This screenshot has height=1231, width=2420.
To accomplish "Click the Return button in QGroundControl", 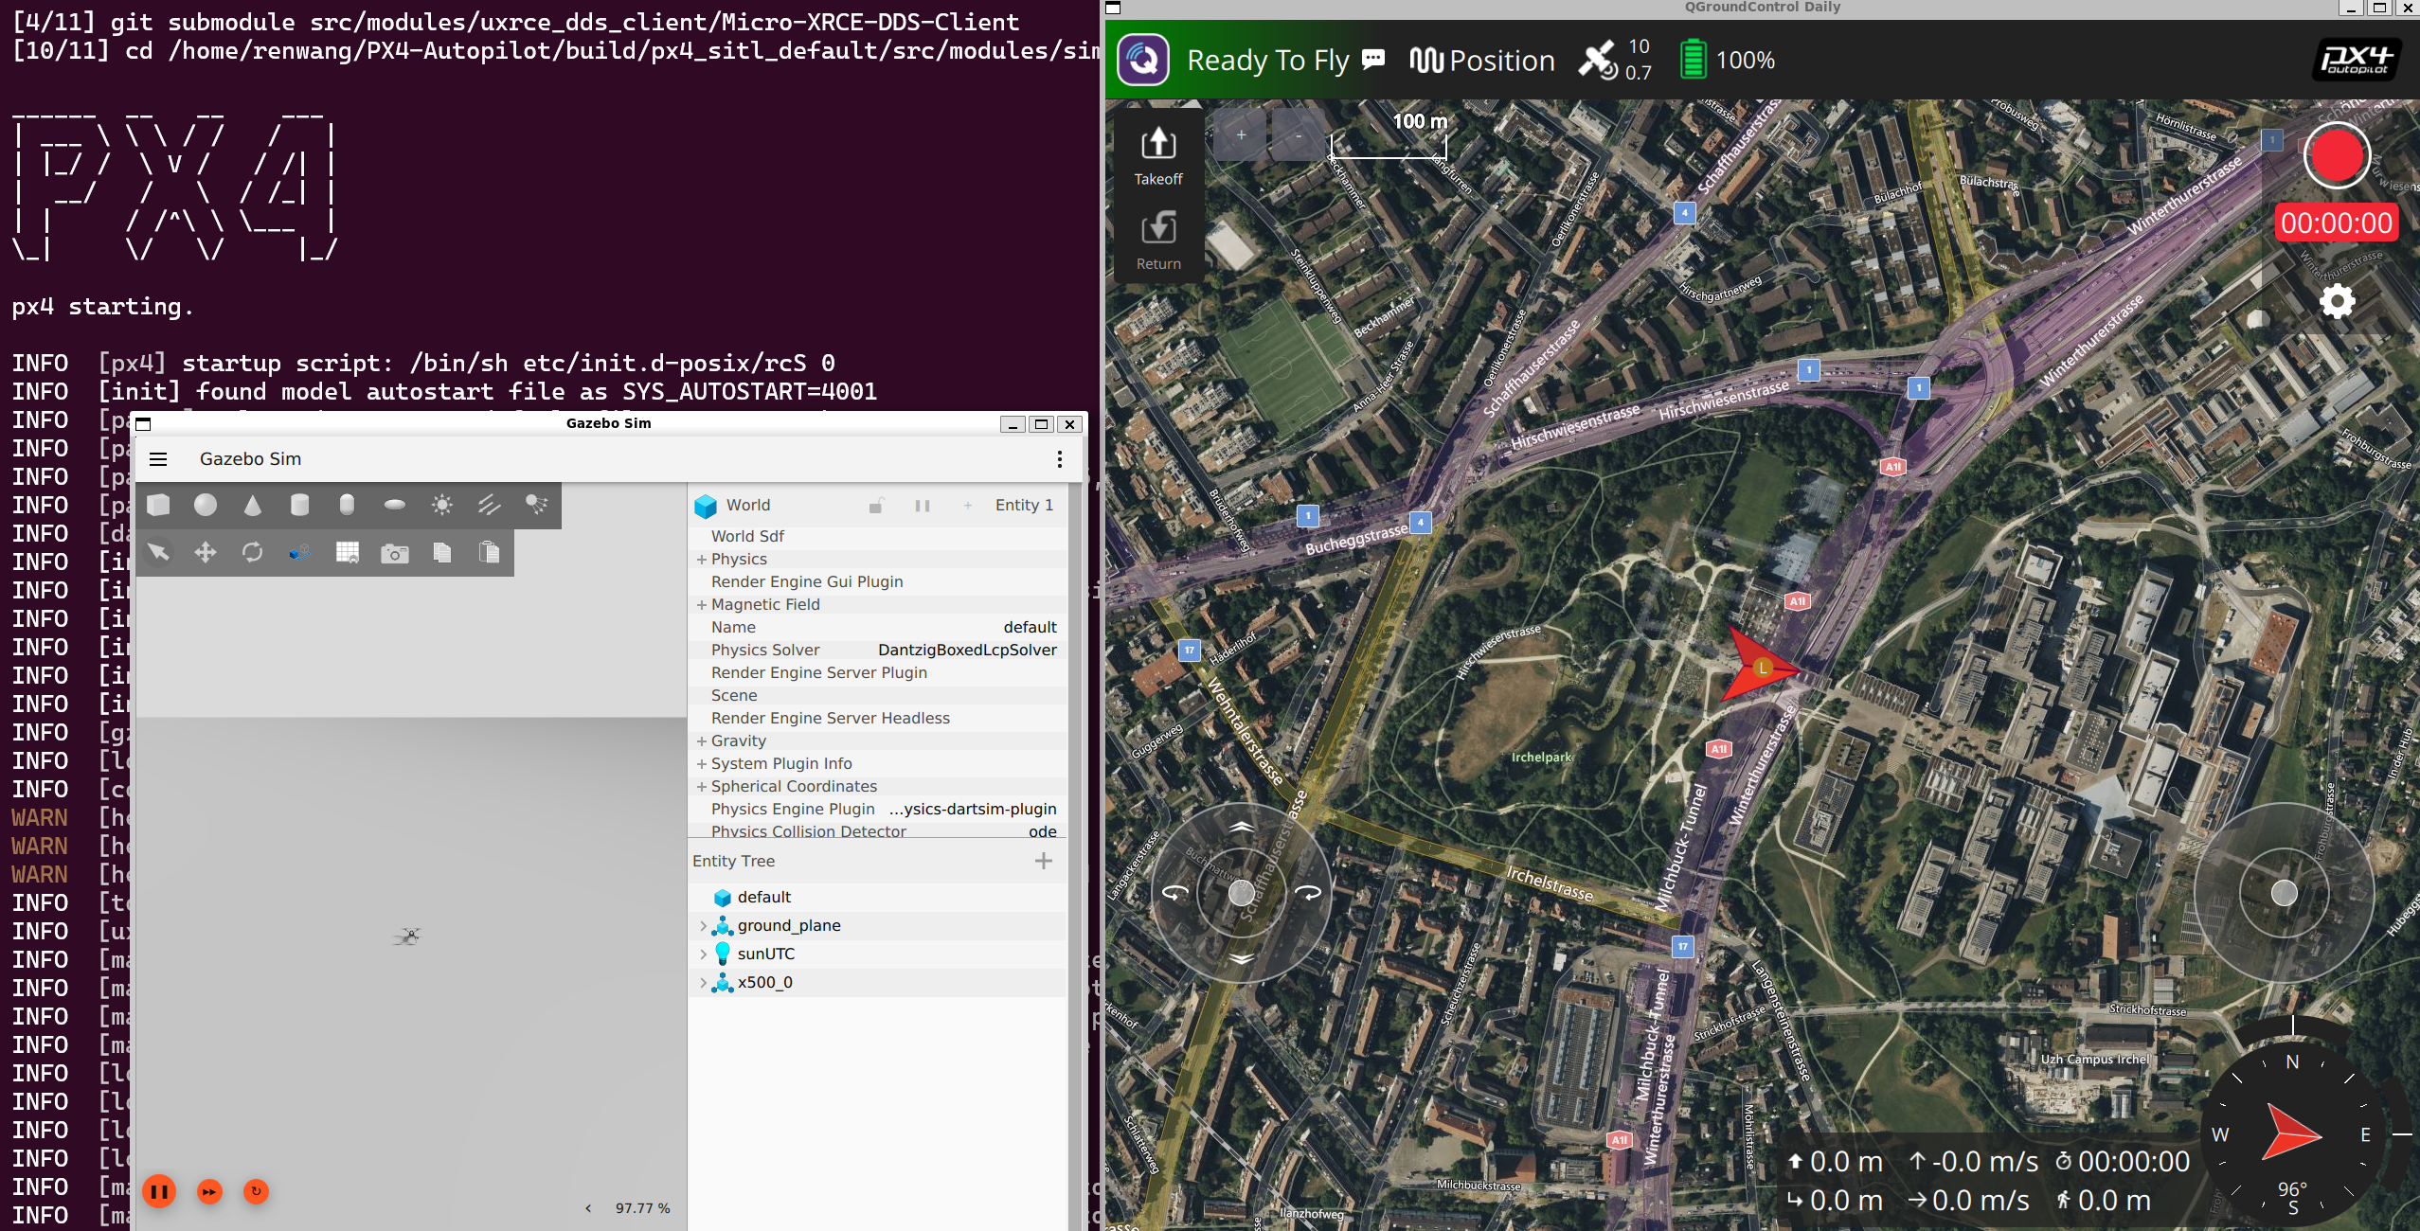I will [x=1158, y=241].
